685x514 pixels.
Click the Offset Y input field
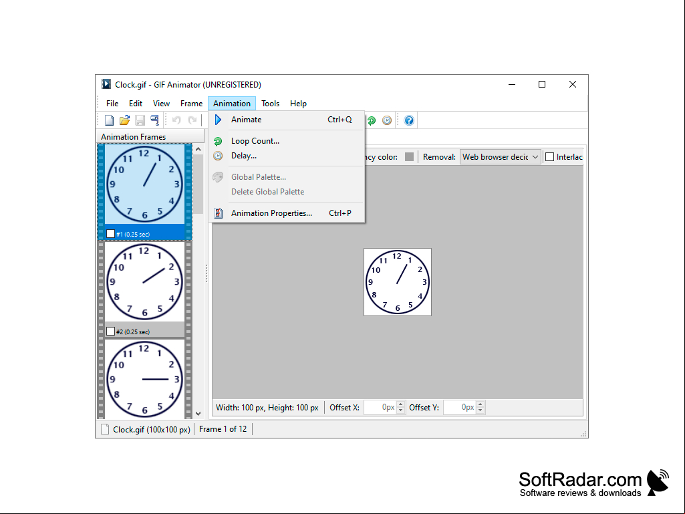pos(460,407)
